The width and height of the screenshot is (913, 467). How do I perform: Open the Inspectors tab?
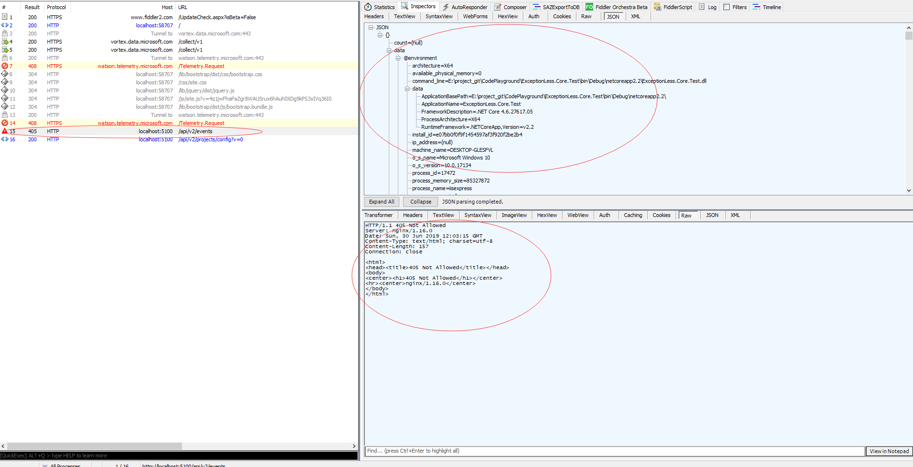pos(418,6)
